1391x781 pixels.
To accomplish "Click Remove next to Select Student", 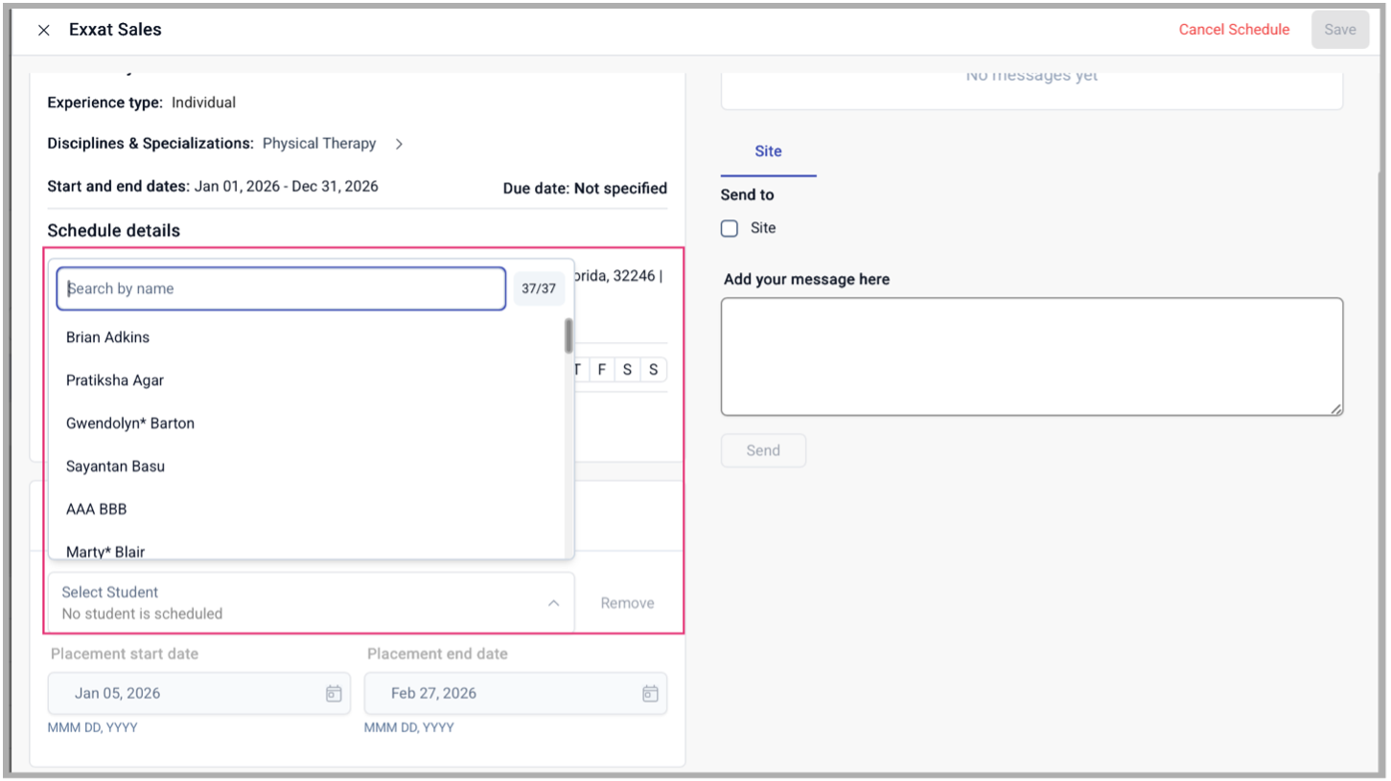I will [627, 603].
